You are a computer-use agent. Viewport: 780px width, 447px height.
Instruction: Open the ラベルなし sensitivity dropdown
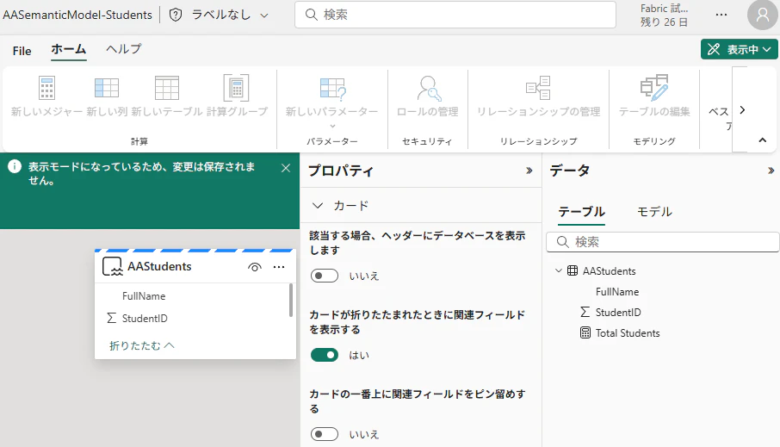[x=231, y=15]
